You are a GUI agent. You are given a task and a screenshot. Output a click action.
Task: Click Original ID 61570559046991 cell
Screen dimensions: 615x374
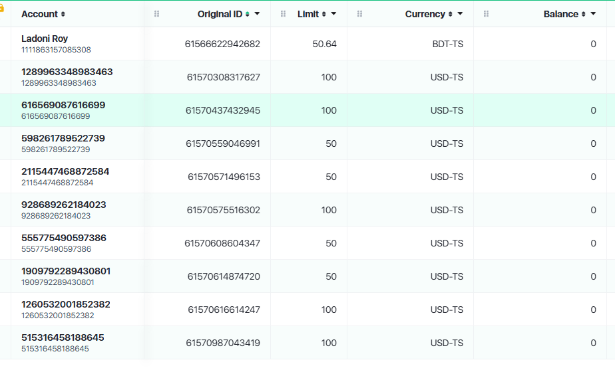[x=224, y=143]
